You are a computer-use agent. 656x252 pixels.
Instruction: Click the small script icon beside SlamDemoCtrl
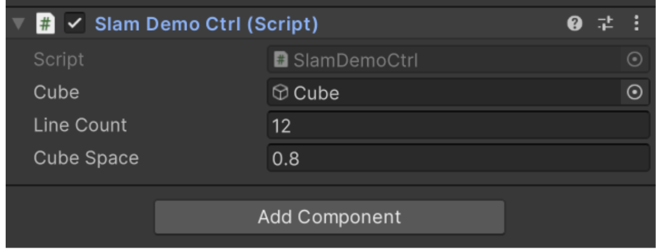[x=281, y=60]
